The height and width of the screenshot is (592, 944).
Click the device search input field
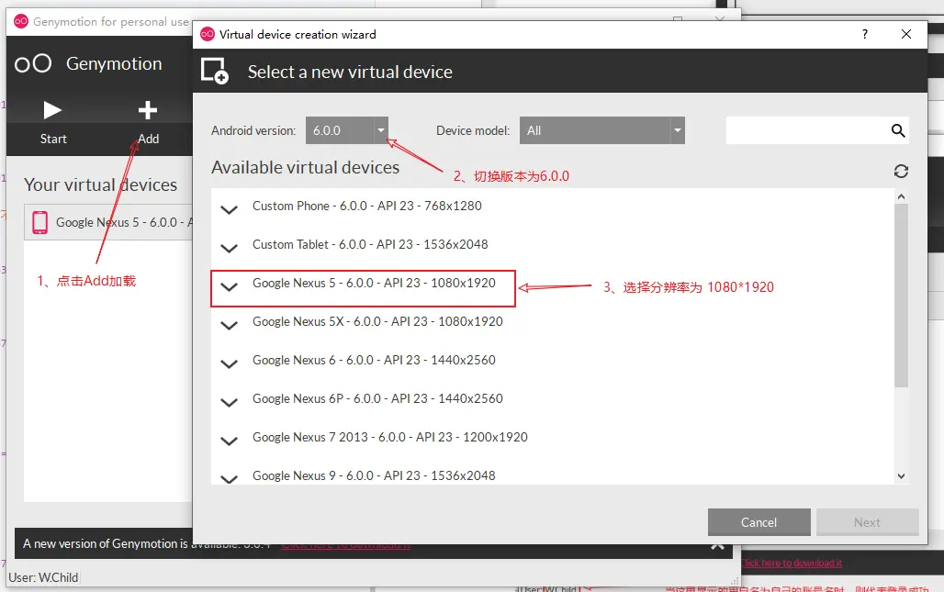[x=807, y=130]
